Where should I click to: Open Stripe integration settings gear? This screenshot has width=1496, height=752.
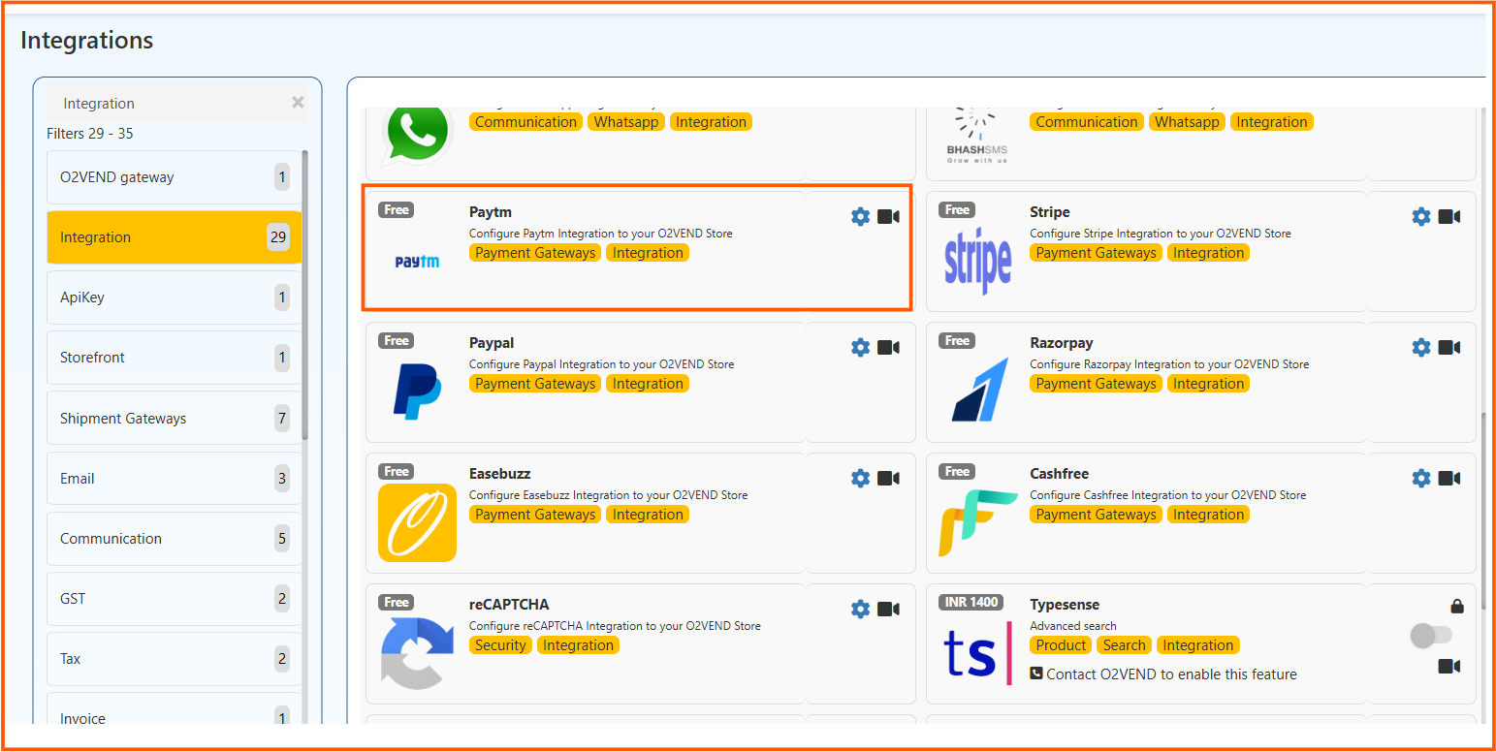click(x=1421, y=216)
